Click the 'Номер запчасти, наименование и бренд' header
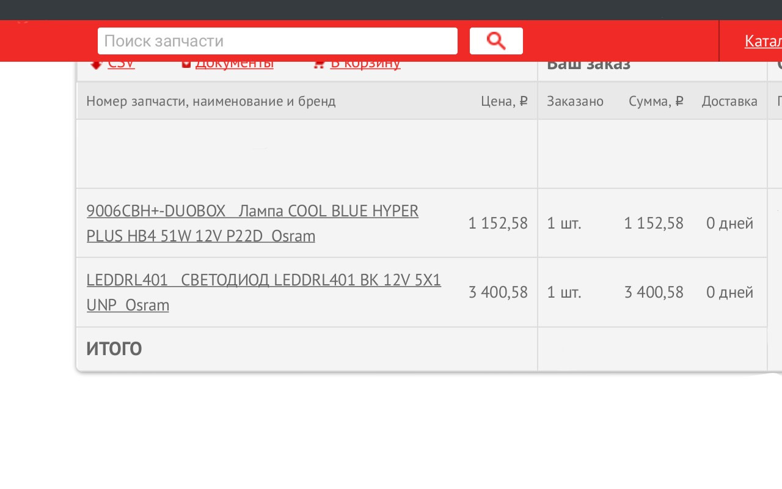 [x=211, y=101]
